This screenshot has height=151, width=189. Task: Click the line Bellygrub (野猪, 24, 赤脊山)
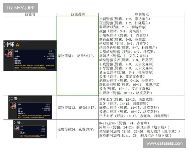tap(124, 123)
